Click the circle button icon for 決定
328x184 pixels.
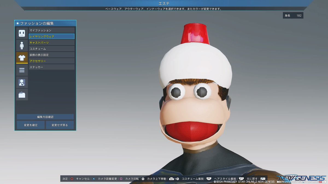[72, 179]
